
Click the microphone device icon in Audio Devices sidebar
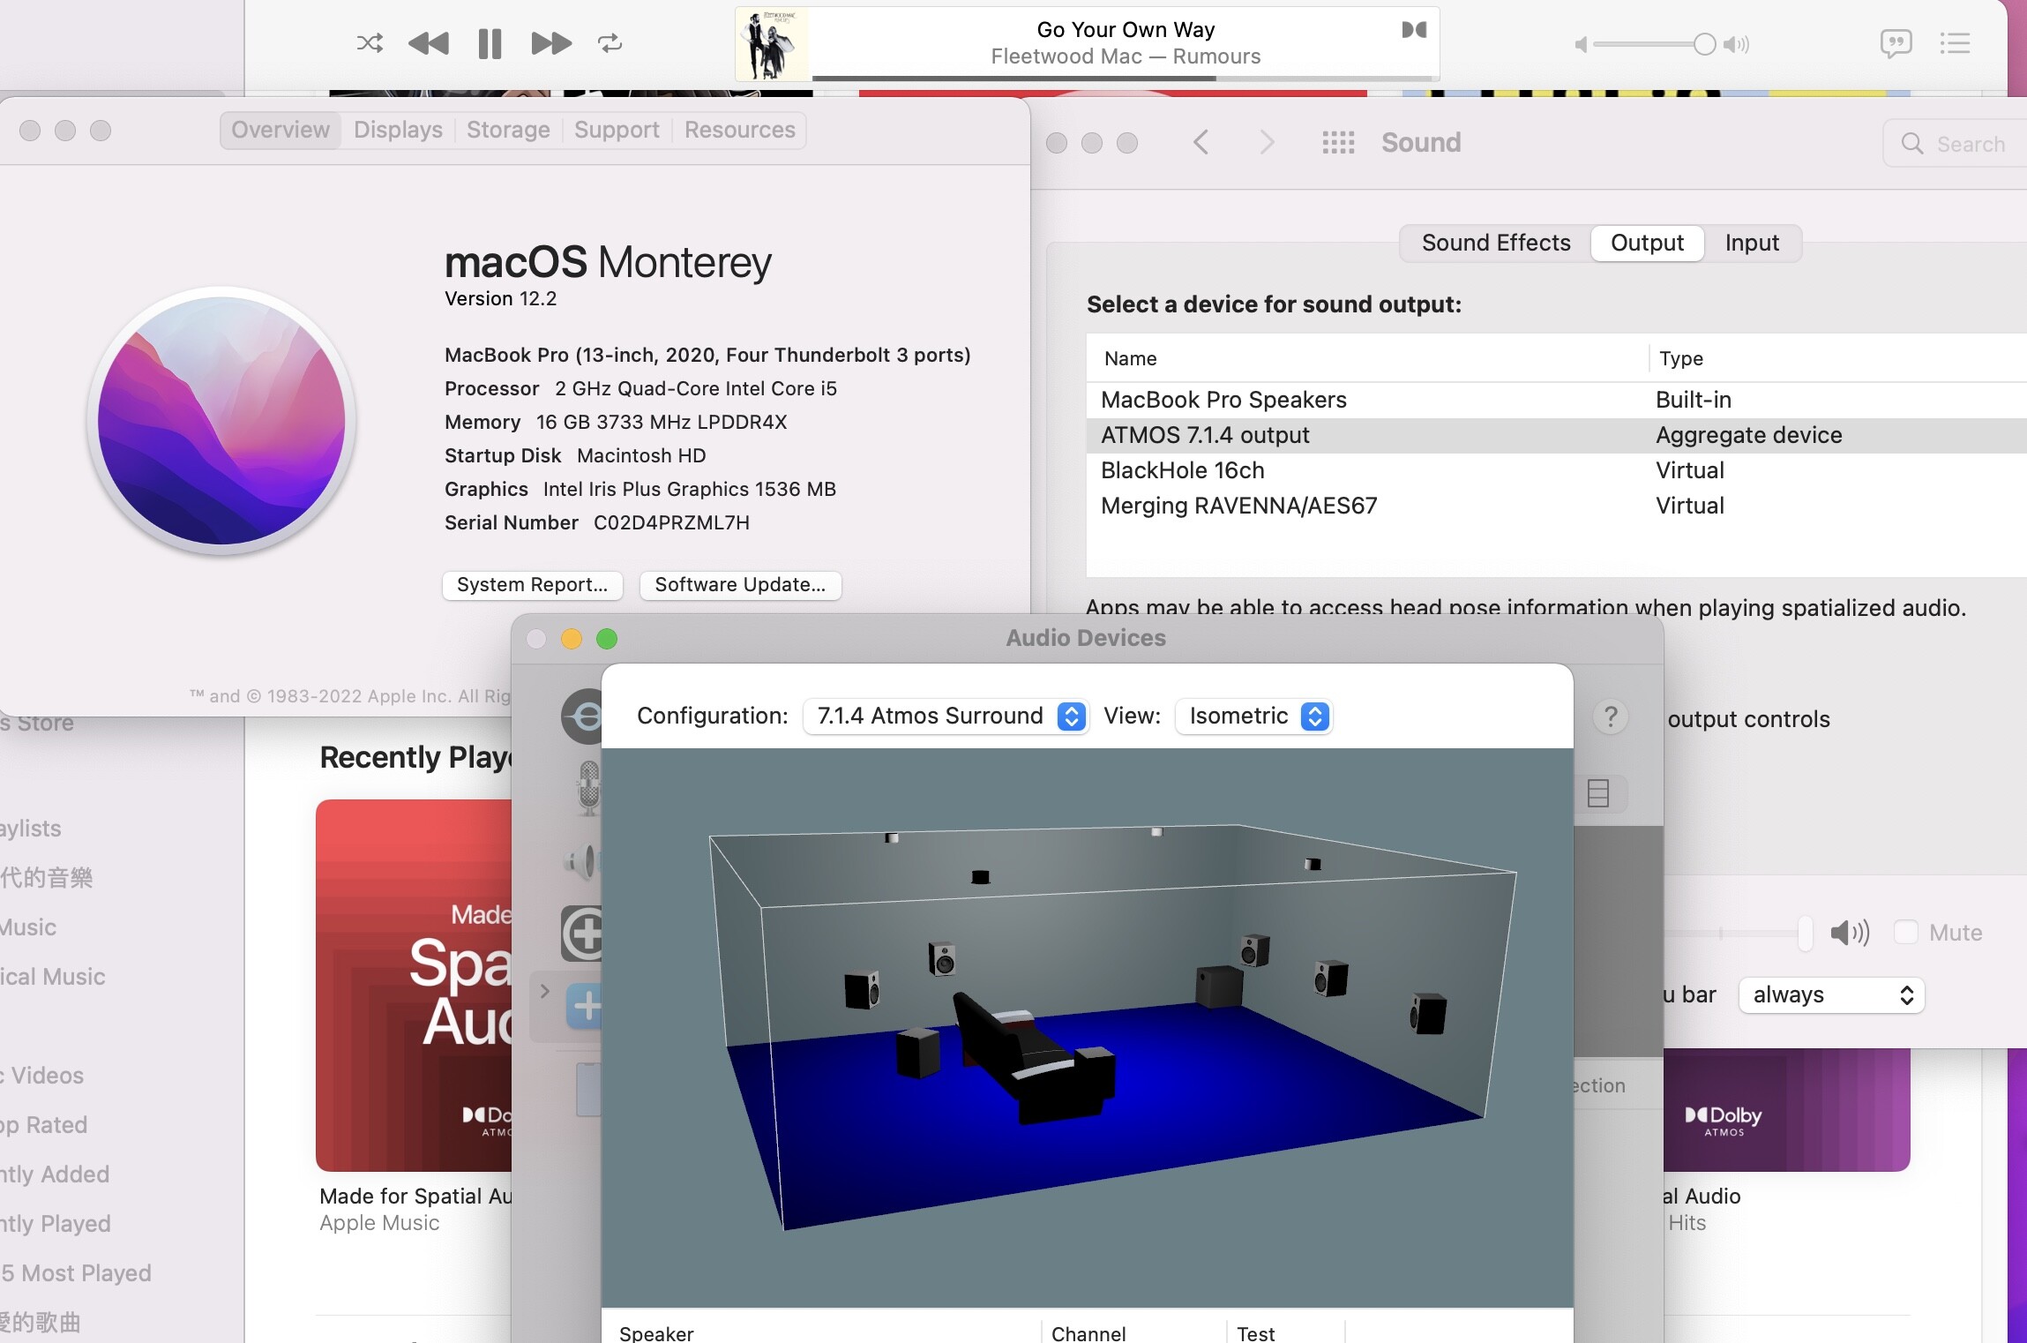point(588,787)
